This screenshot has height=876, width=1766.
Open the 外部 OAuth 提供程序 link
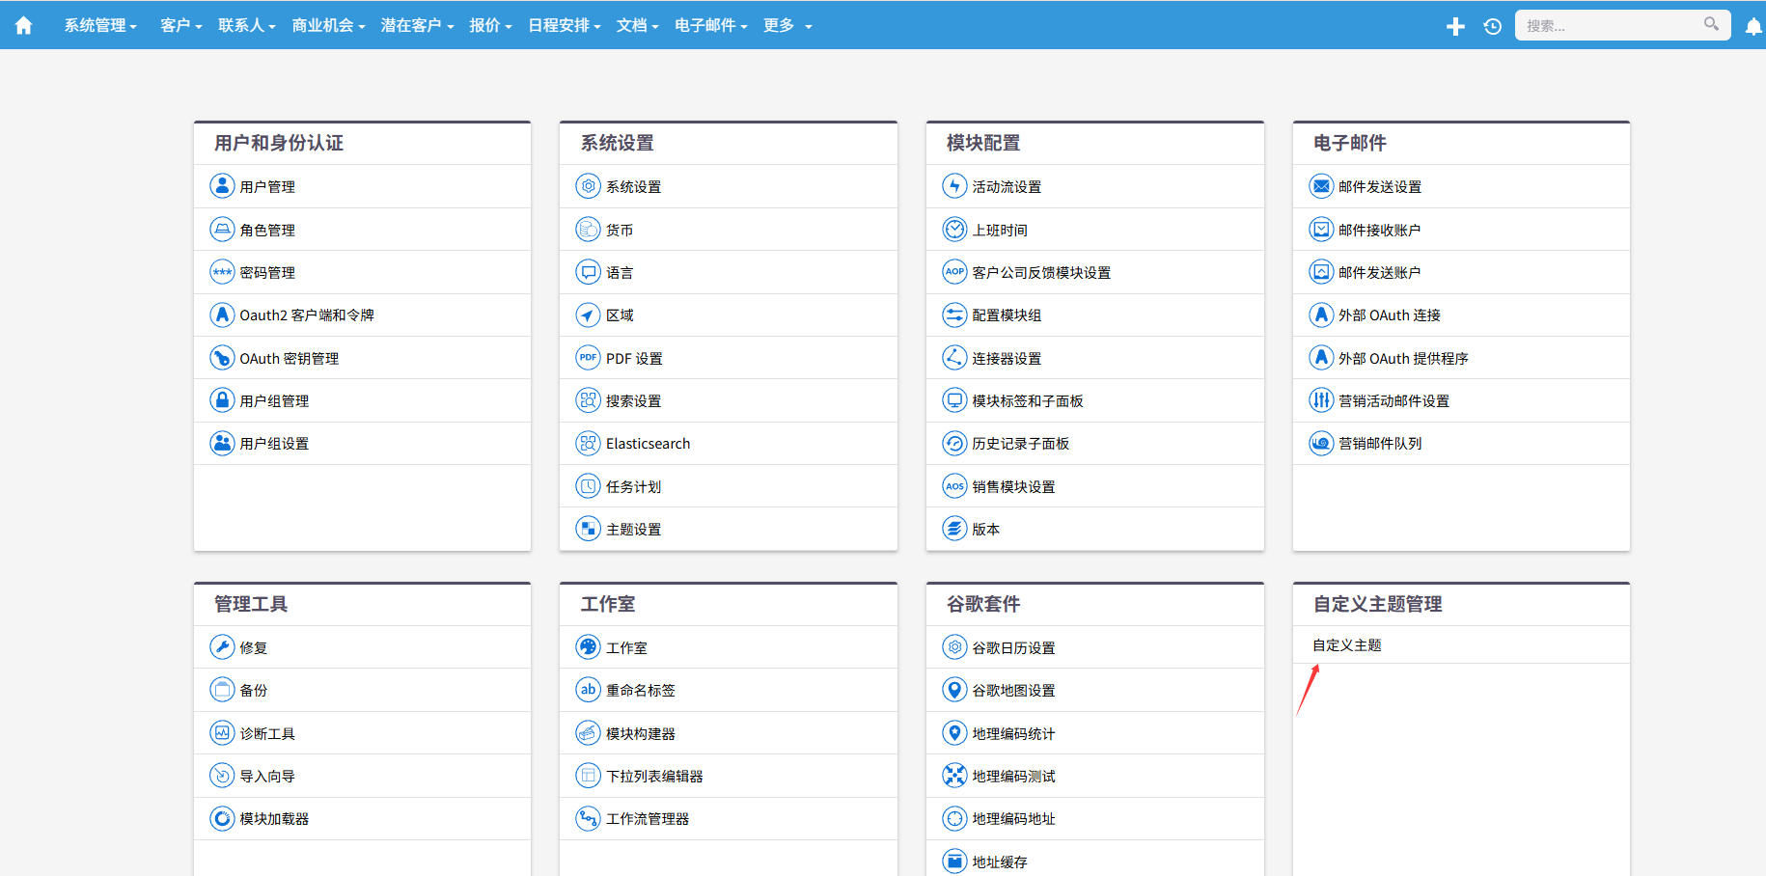point(1403,358)
